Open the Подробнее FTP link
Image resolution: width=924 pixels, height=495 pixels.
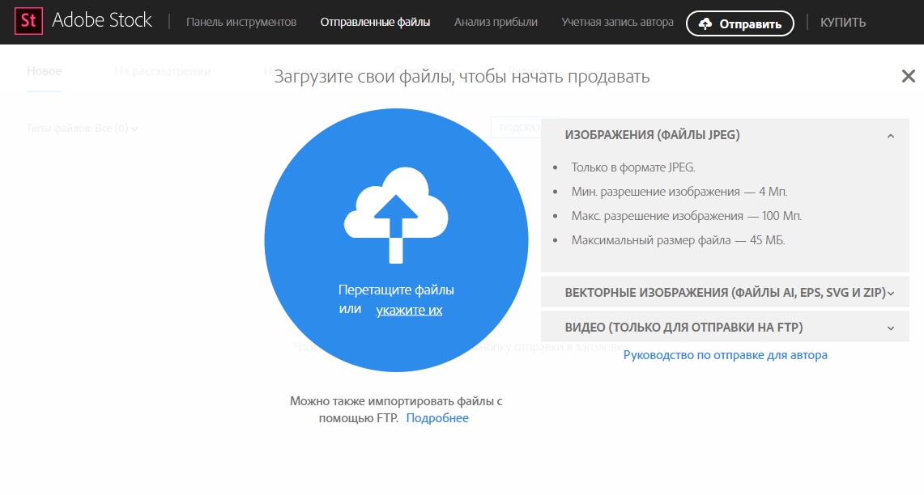[x=437, y=418]
